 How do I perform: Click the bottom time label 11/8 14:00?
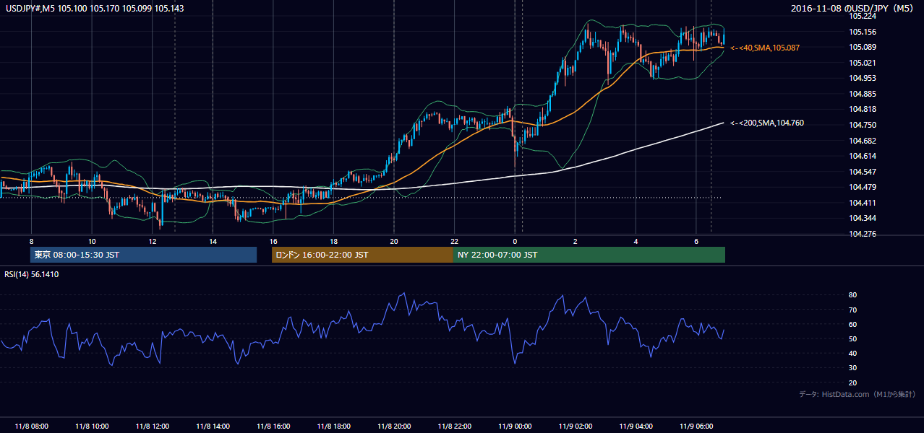point(213,427)
